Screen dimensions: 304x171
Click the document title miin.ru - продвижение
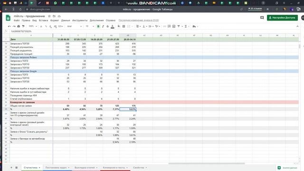tap(29, 16)
